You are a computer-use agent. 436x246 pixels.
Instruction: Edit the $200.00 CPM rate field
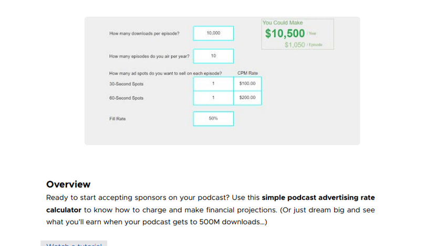pos(247,98)
